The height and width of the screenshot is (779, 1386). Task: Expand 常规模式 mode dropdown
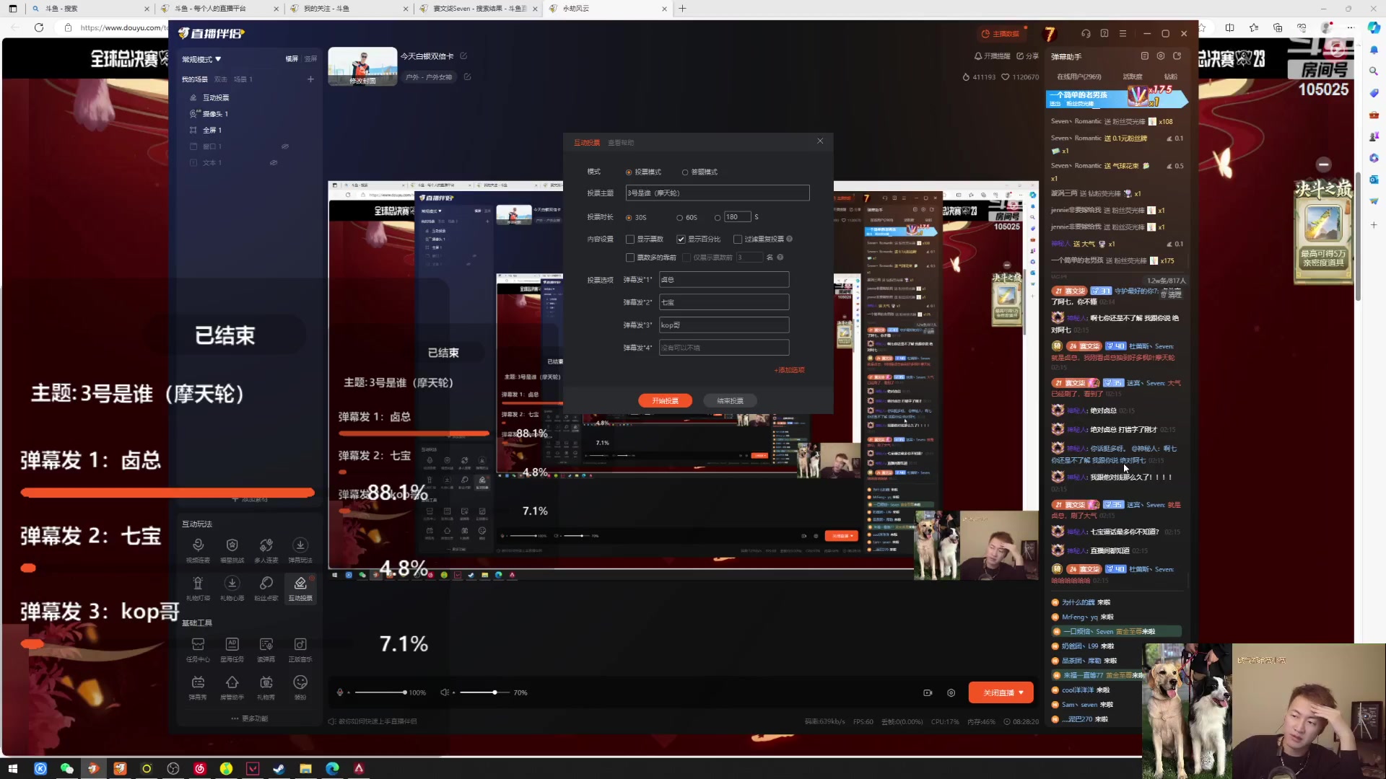point(201,59)
